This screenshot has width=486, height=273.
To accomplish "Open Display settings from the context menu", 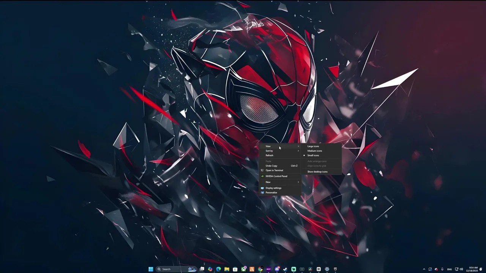I will coord(281,188).
